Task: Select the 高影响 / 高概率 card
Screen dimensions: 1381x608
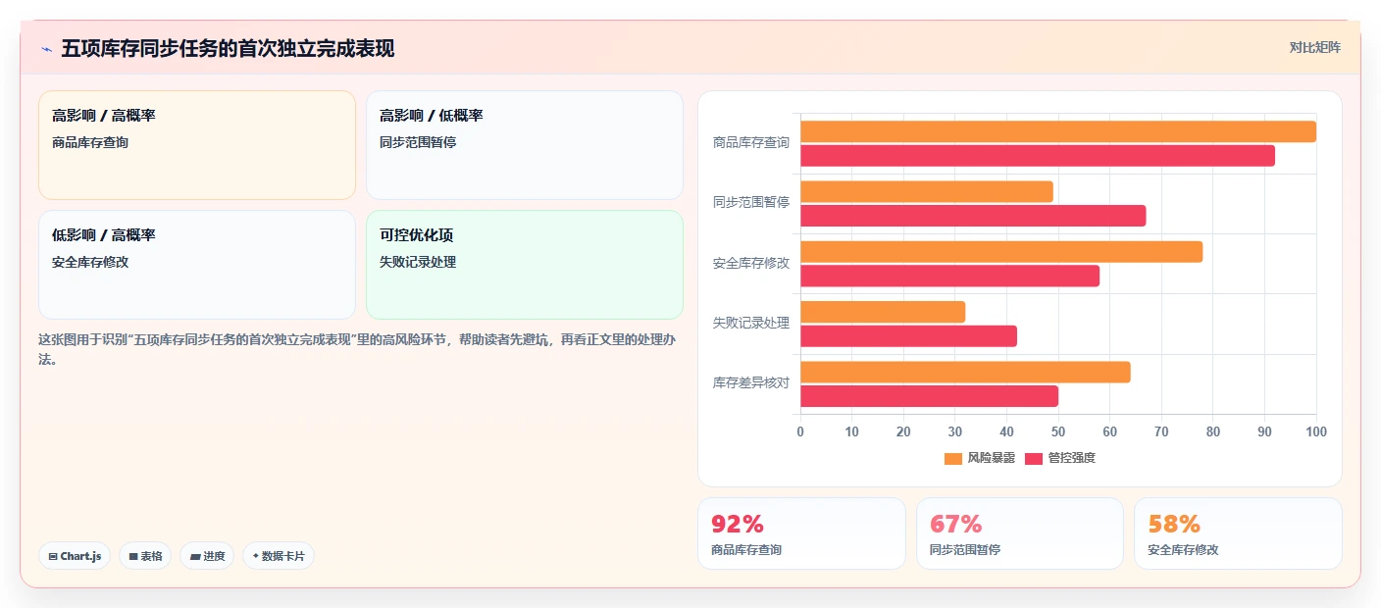Action: [x=197, y=145]
